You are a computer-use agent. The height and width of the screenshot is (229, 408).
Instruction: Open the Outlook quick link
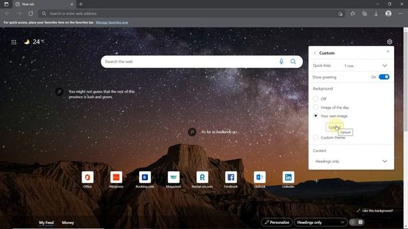(259, 179)
